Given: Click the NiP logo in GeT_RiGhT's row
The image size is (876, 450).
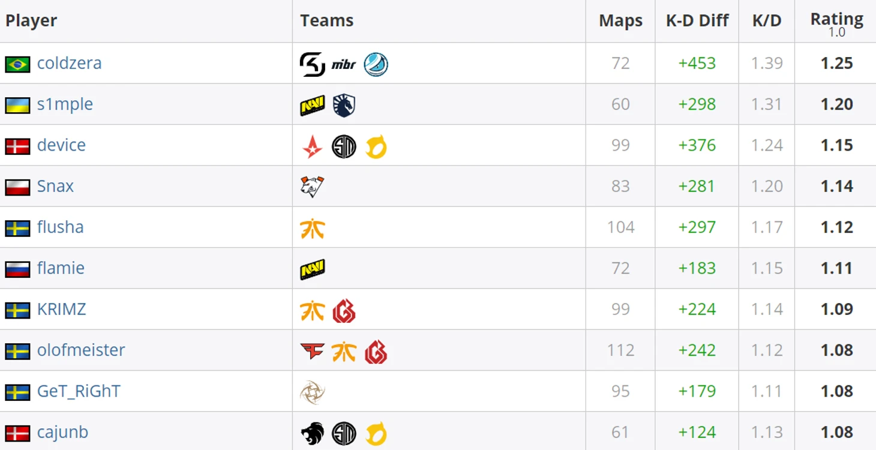Looking at the screenshot, I should point(312,392).
